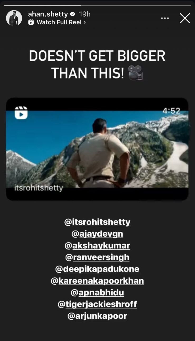This screenshot has height=341, width=195.
Task: Open the @itsrohitshetty mention
Action: pos(97,222)
